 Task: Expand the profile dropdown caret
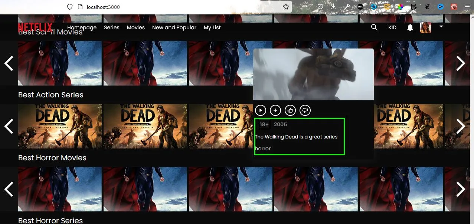(x=441, y=27)
